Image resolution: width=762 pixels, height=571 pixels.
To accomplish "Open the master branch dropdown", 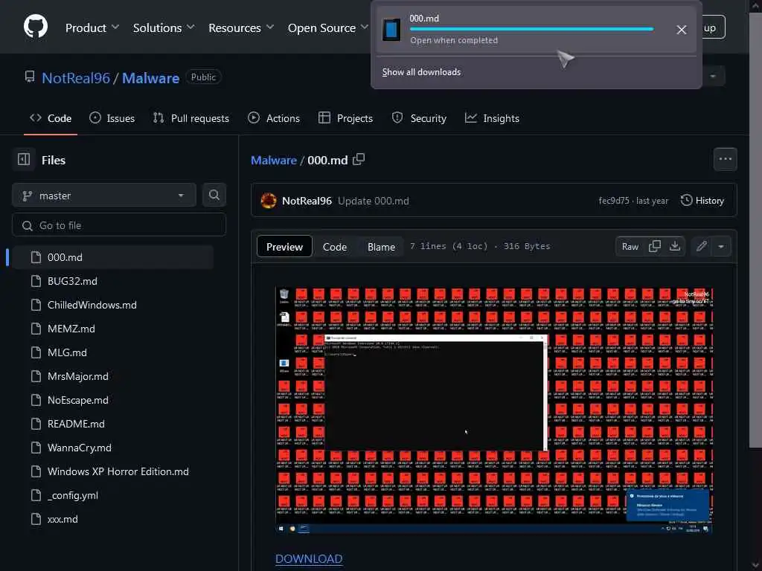I will point(104,196).
